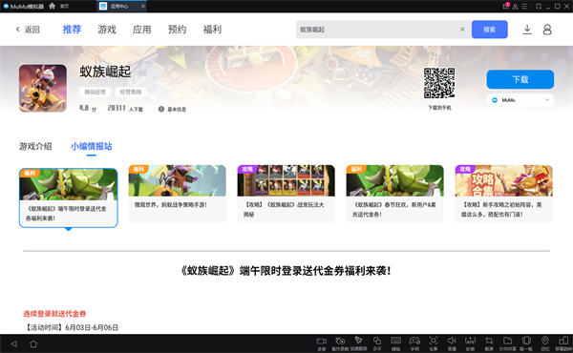Open the 新手攻略之初始阵容 guide card
This screenshot has height=353, width=573.
click(x=504, y=194)
